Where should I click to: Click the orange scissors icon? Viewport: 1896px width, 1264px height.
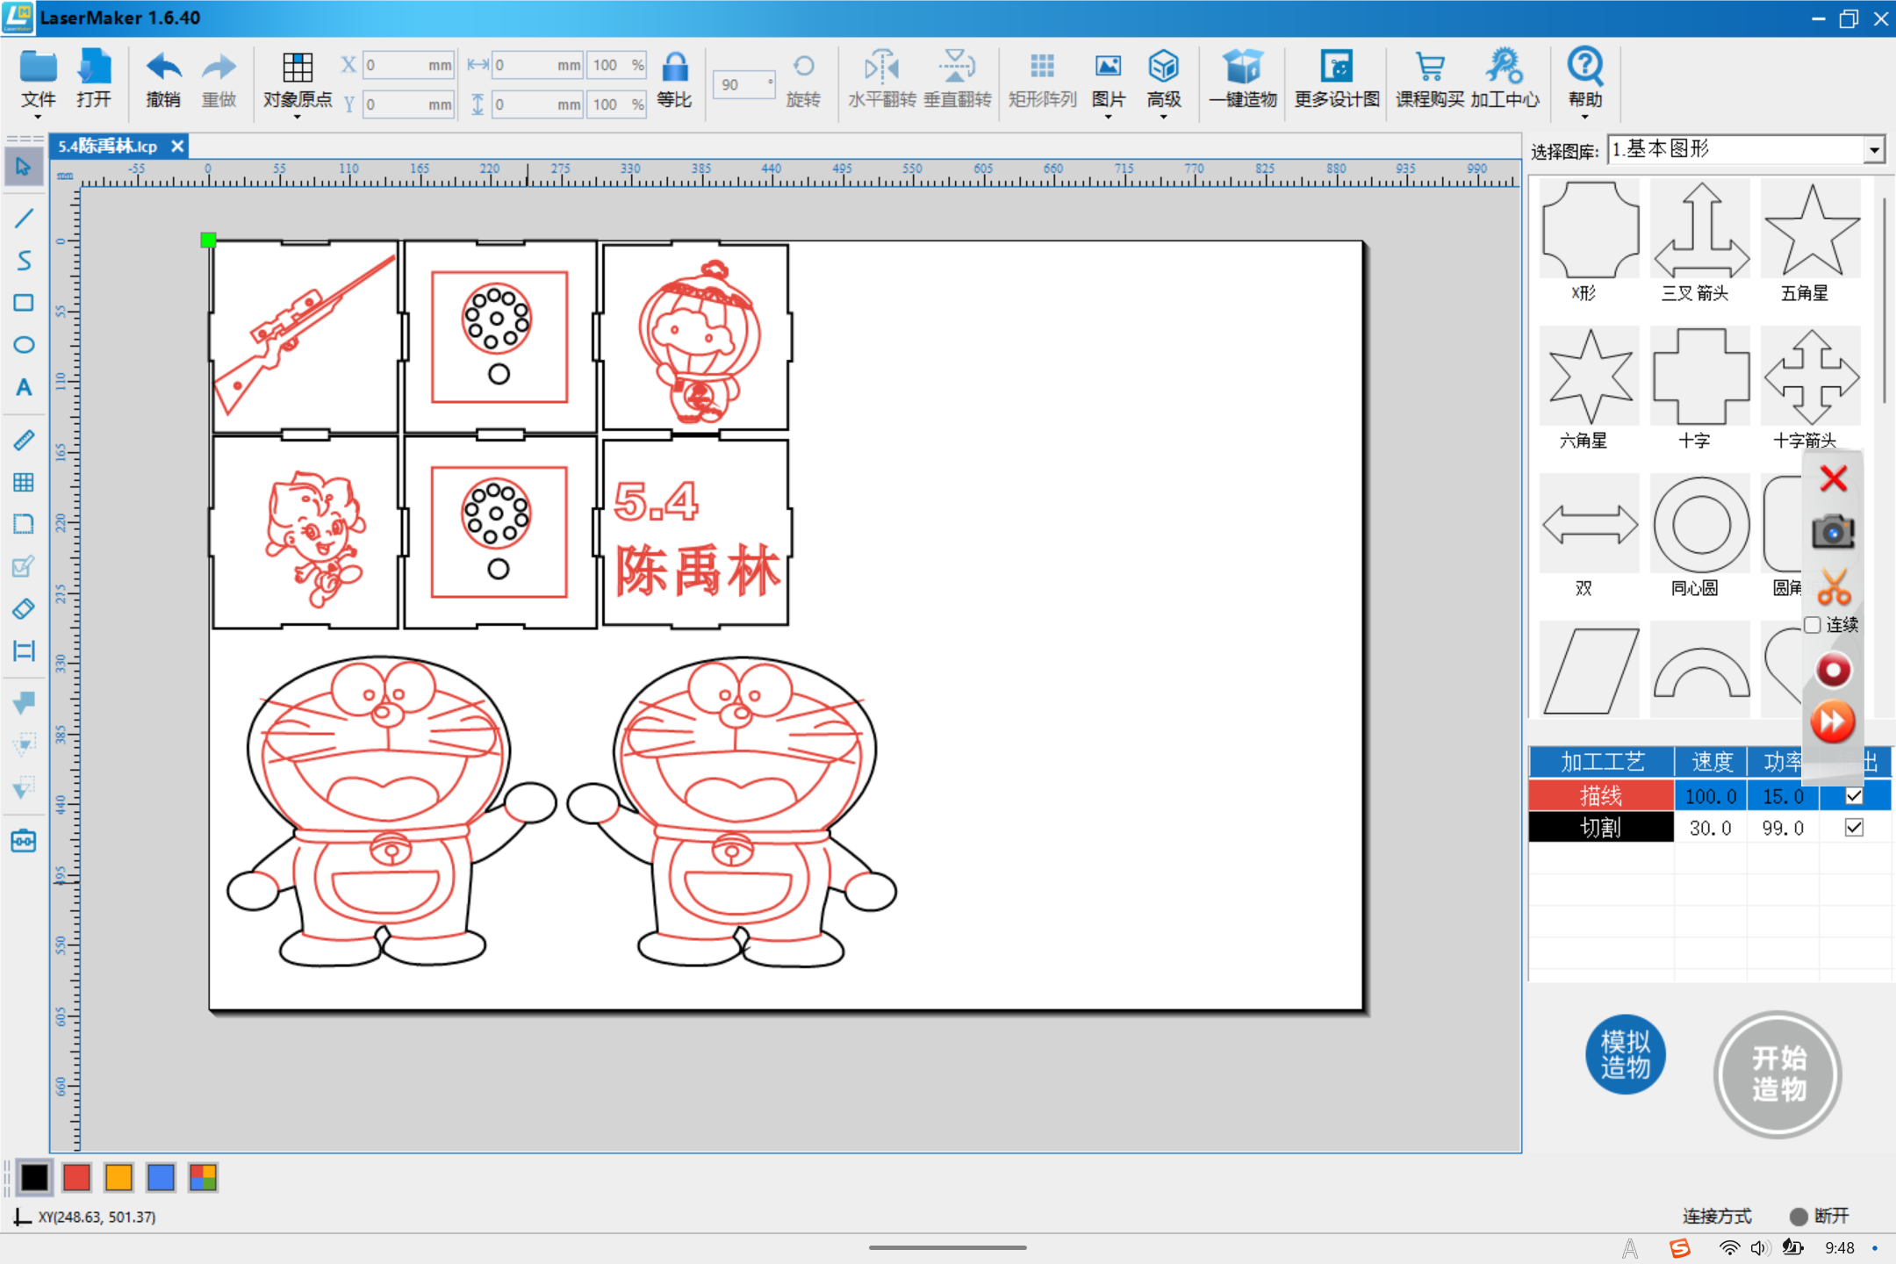(1834, 586)
